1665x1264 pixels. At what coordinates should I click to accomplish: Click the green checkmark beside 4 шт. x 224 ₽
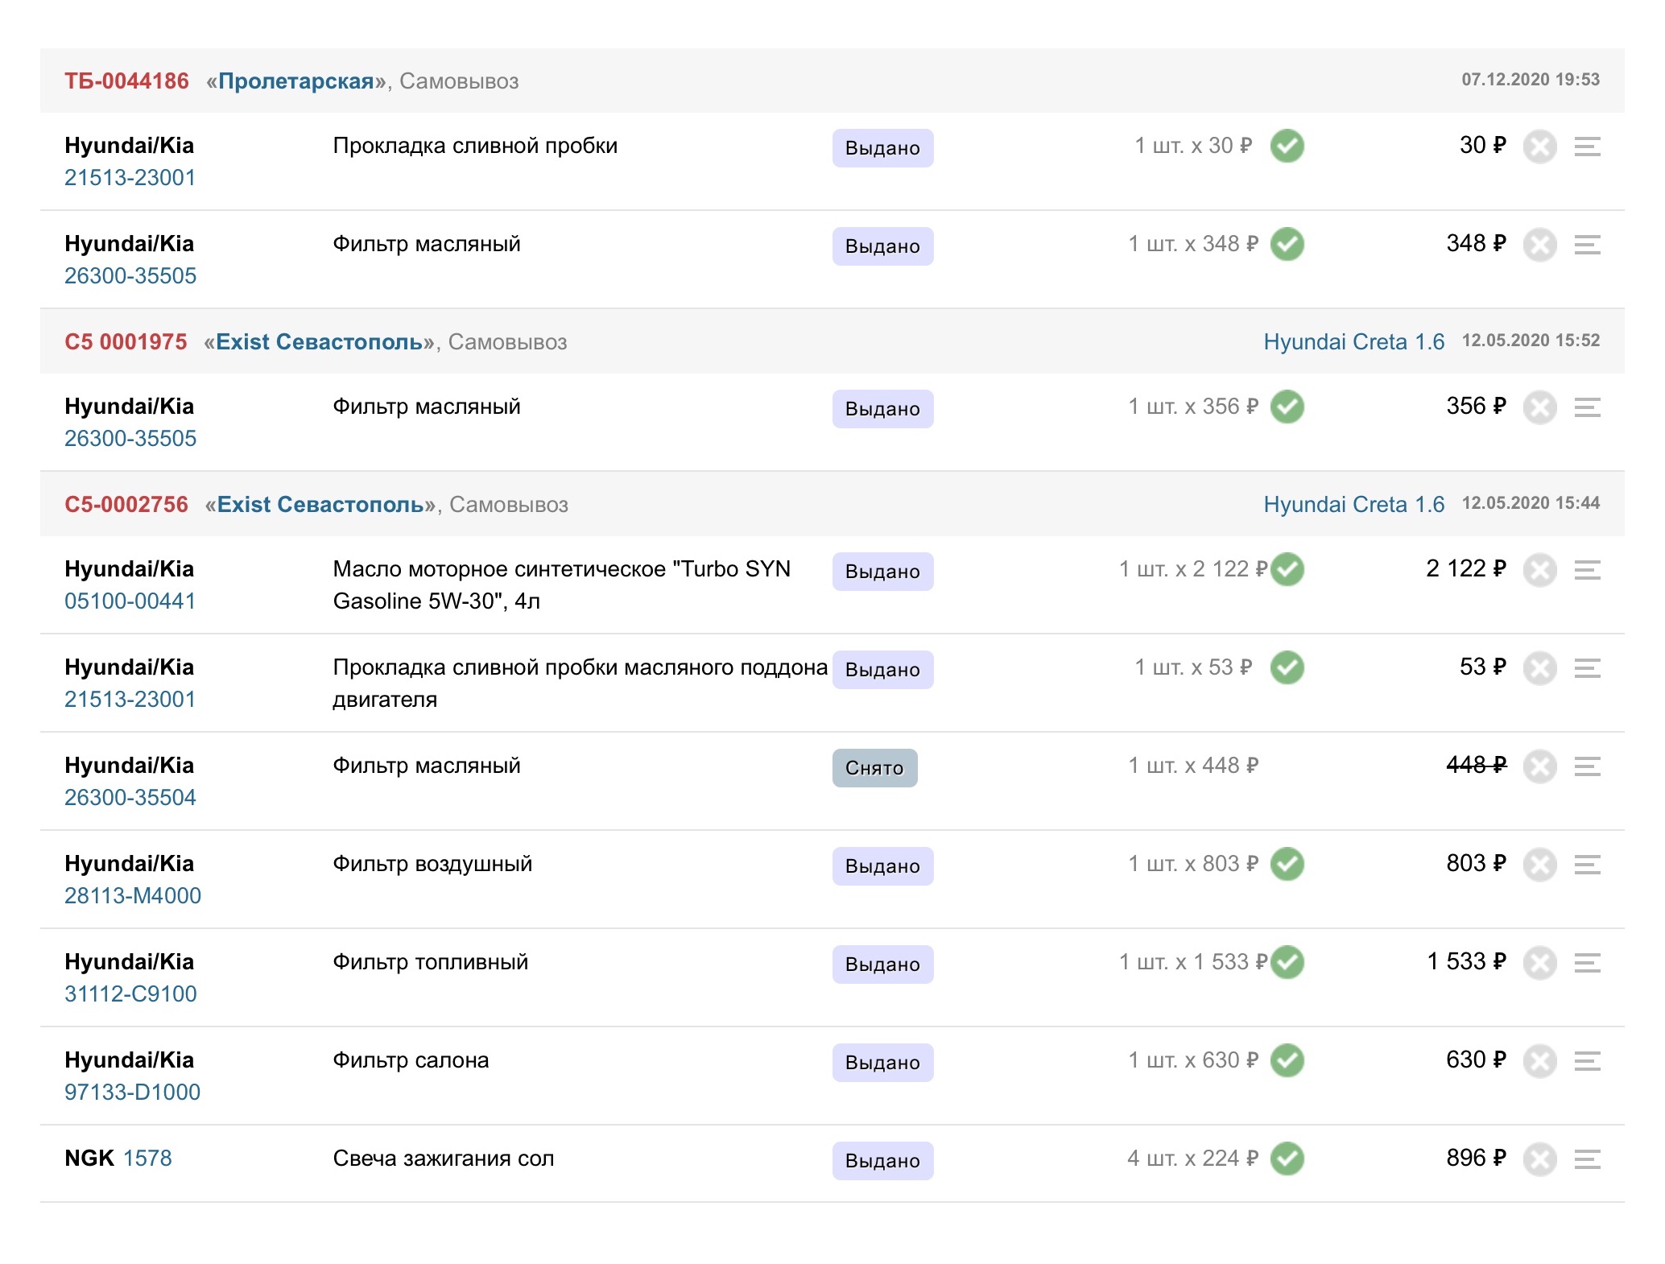coord(1287,1159)
